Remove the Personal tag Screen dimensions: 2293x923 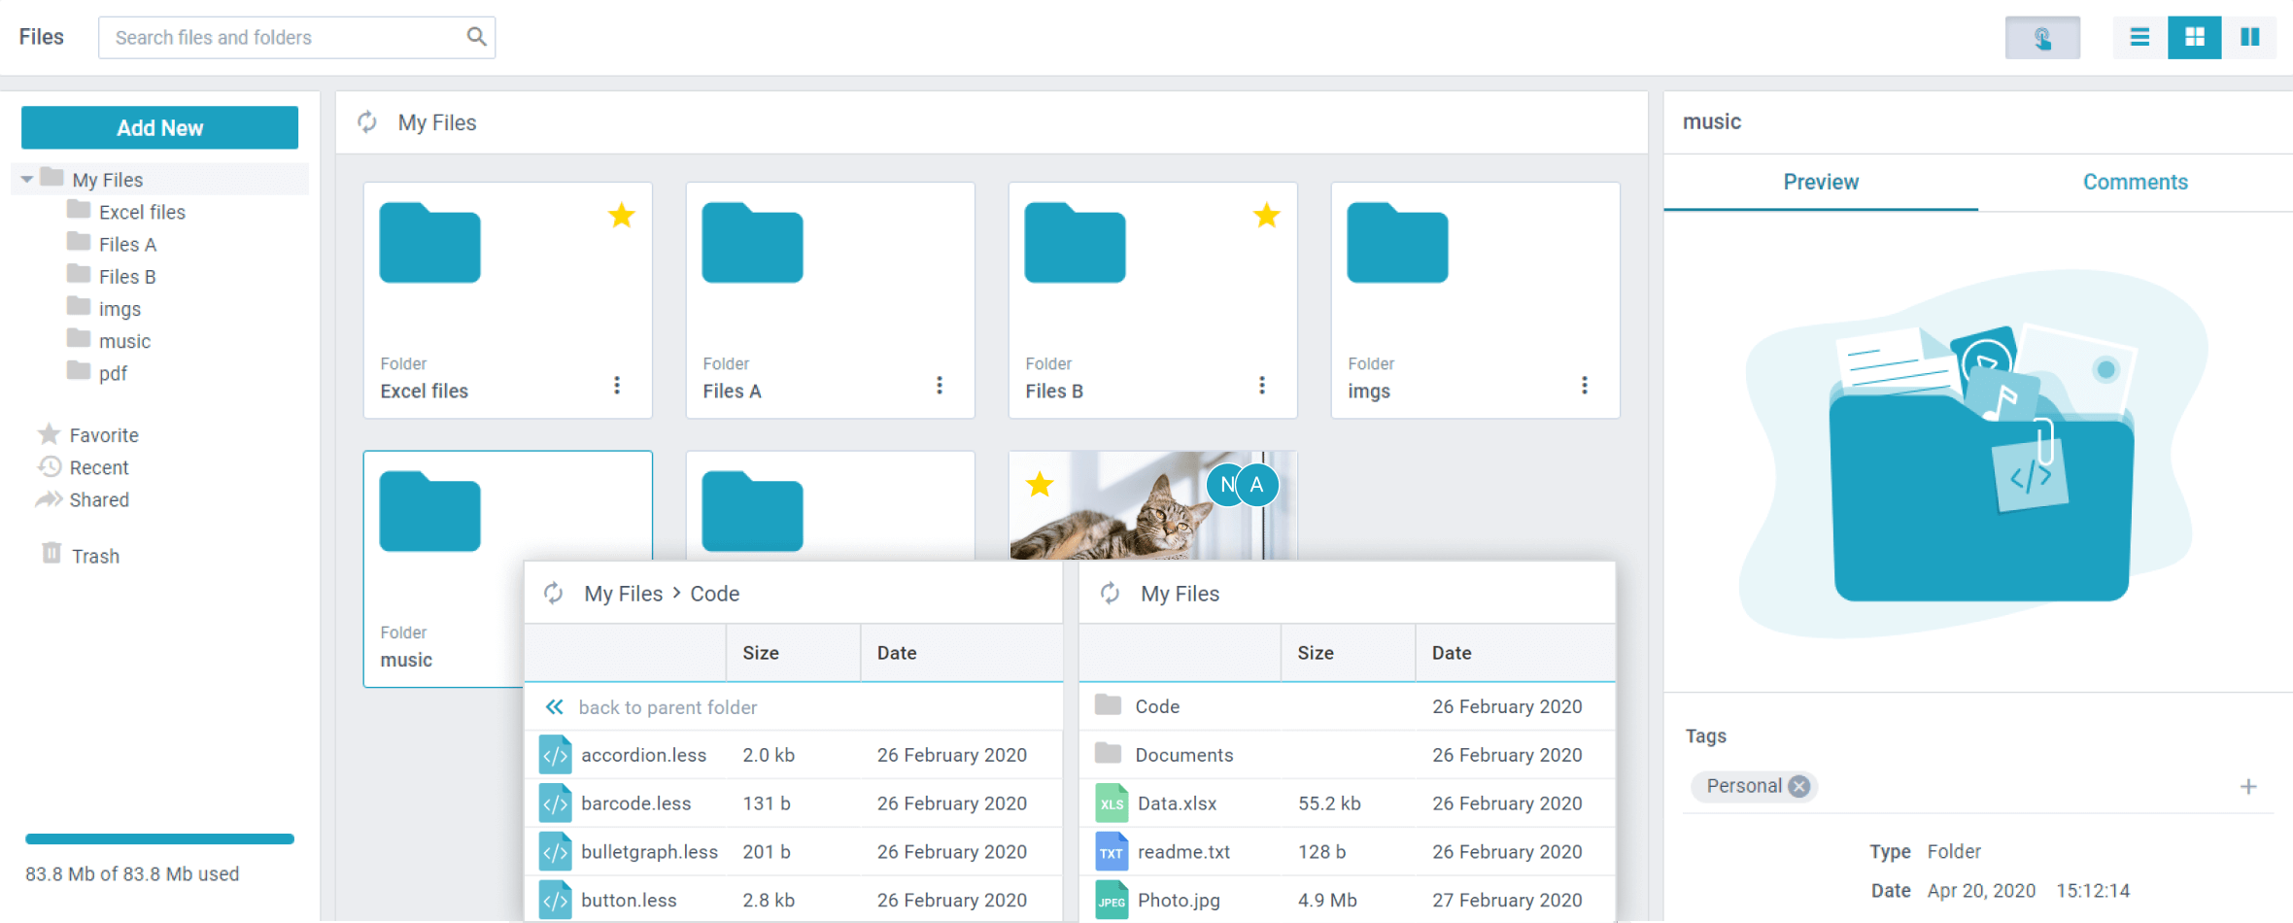tap(1799, 786)
